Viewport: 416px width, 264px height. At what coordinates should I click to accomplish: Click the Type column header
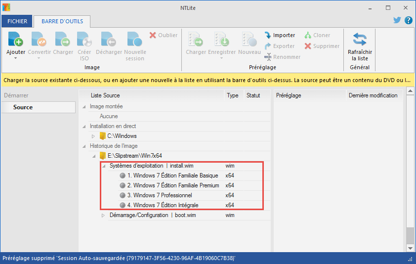234,95
